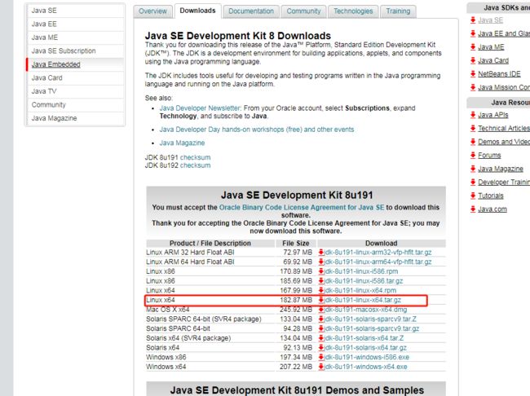Open Forums resource link
The image size is (530, 396).
[489, 156]
